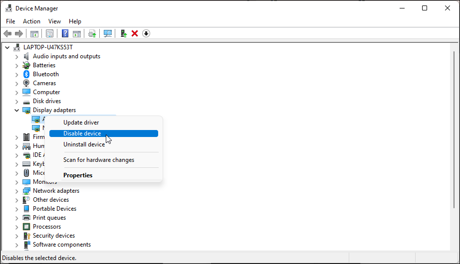Click the Update device driver toolbar icon
460x264 pixels.
(92, 34)
